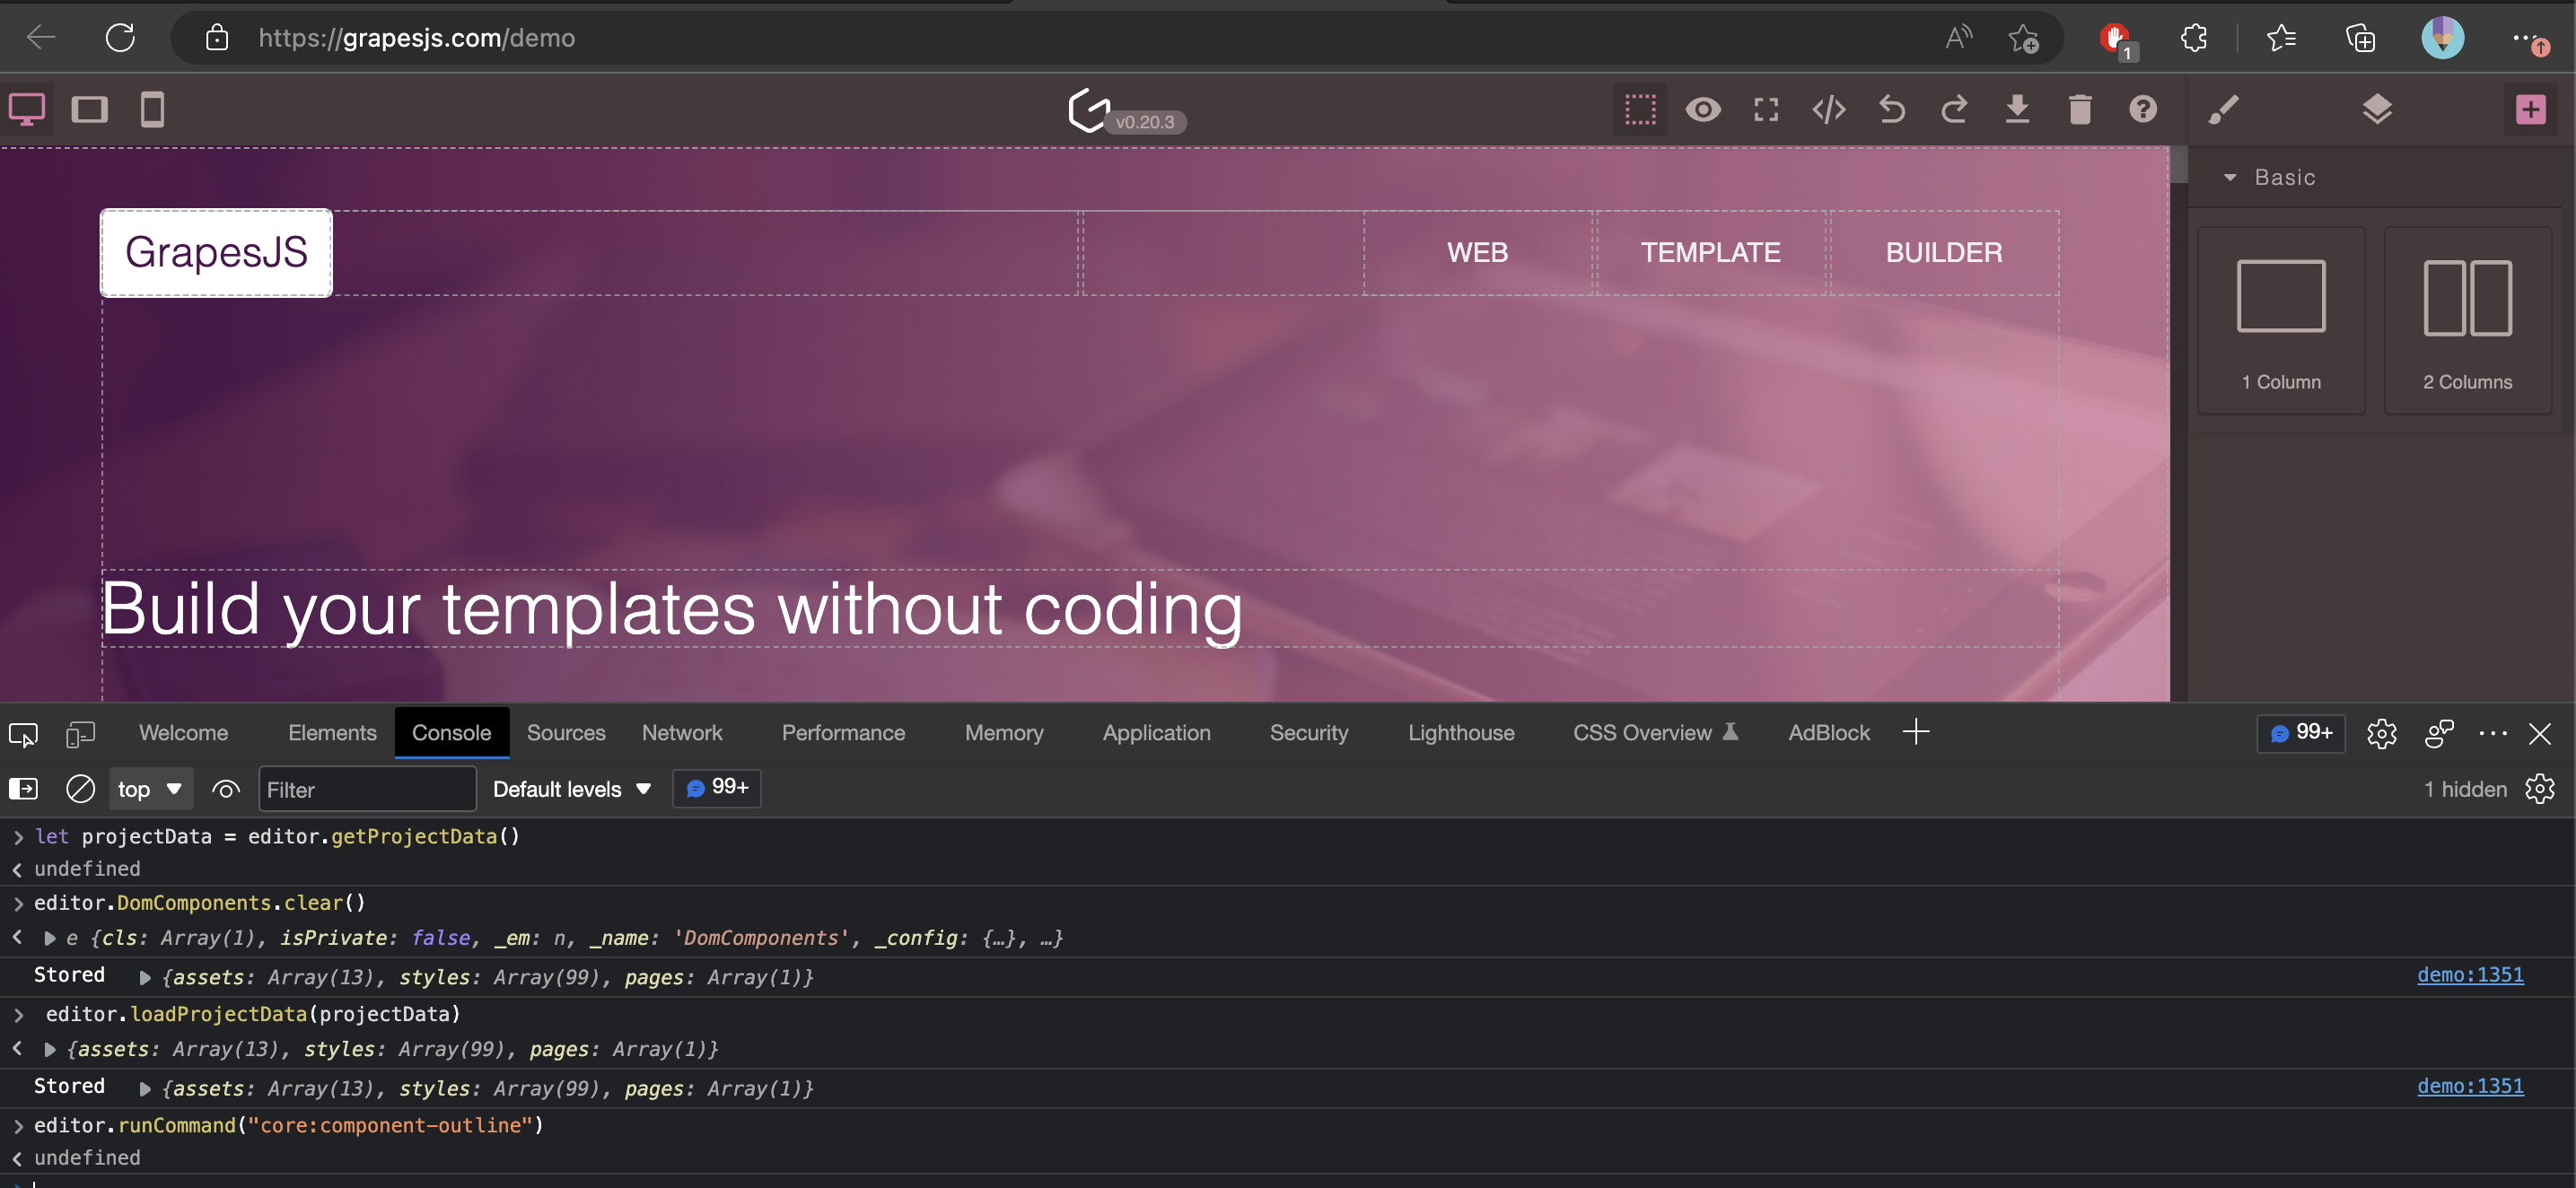Open the Style Manager paintbrush panel

[x=2224, y=110]
